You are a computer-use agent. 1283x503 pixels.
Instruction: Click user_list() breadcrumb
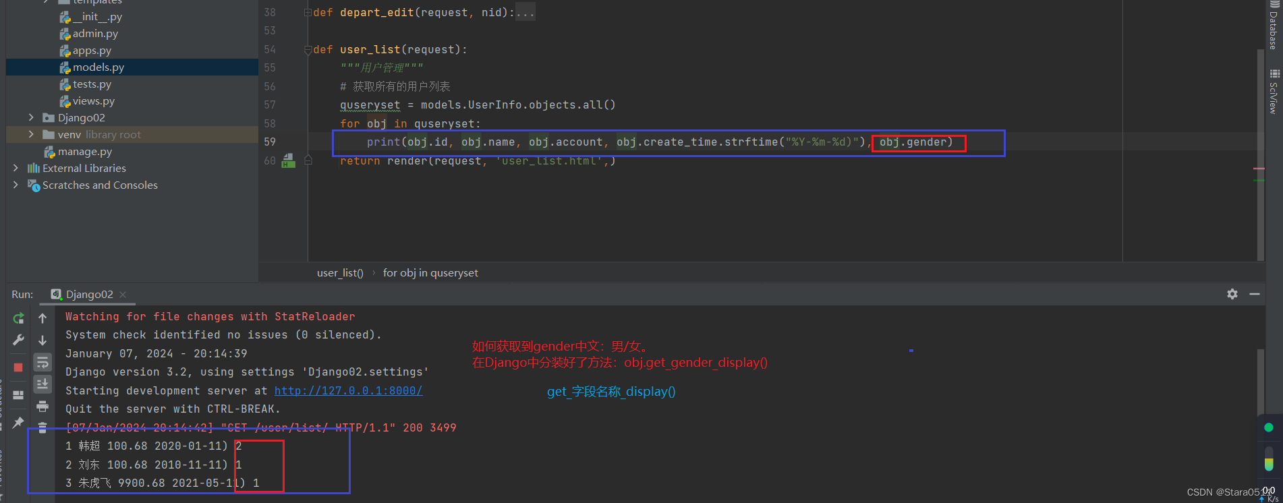pos(340,273)
